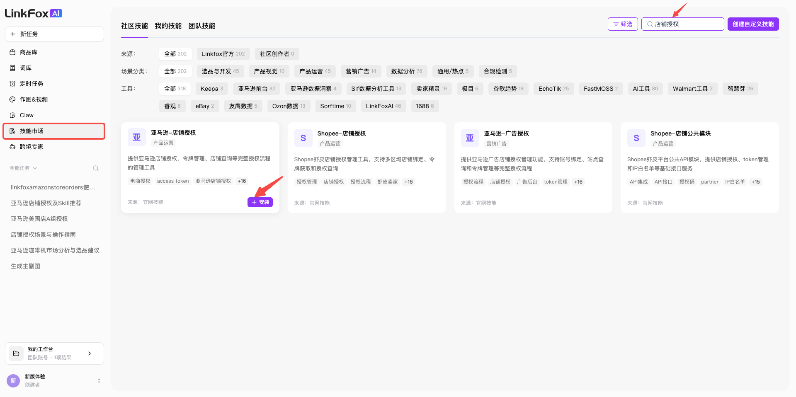Open 定时任务 in the sidebar

[54, 84]
